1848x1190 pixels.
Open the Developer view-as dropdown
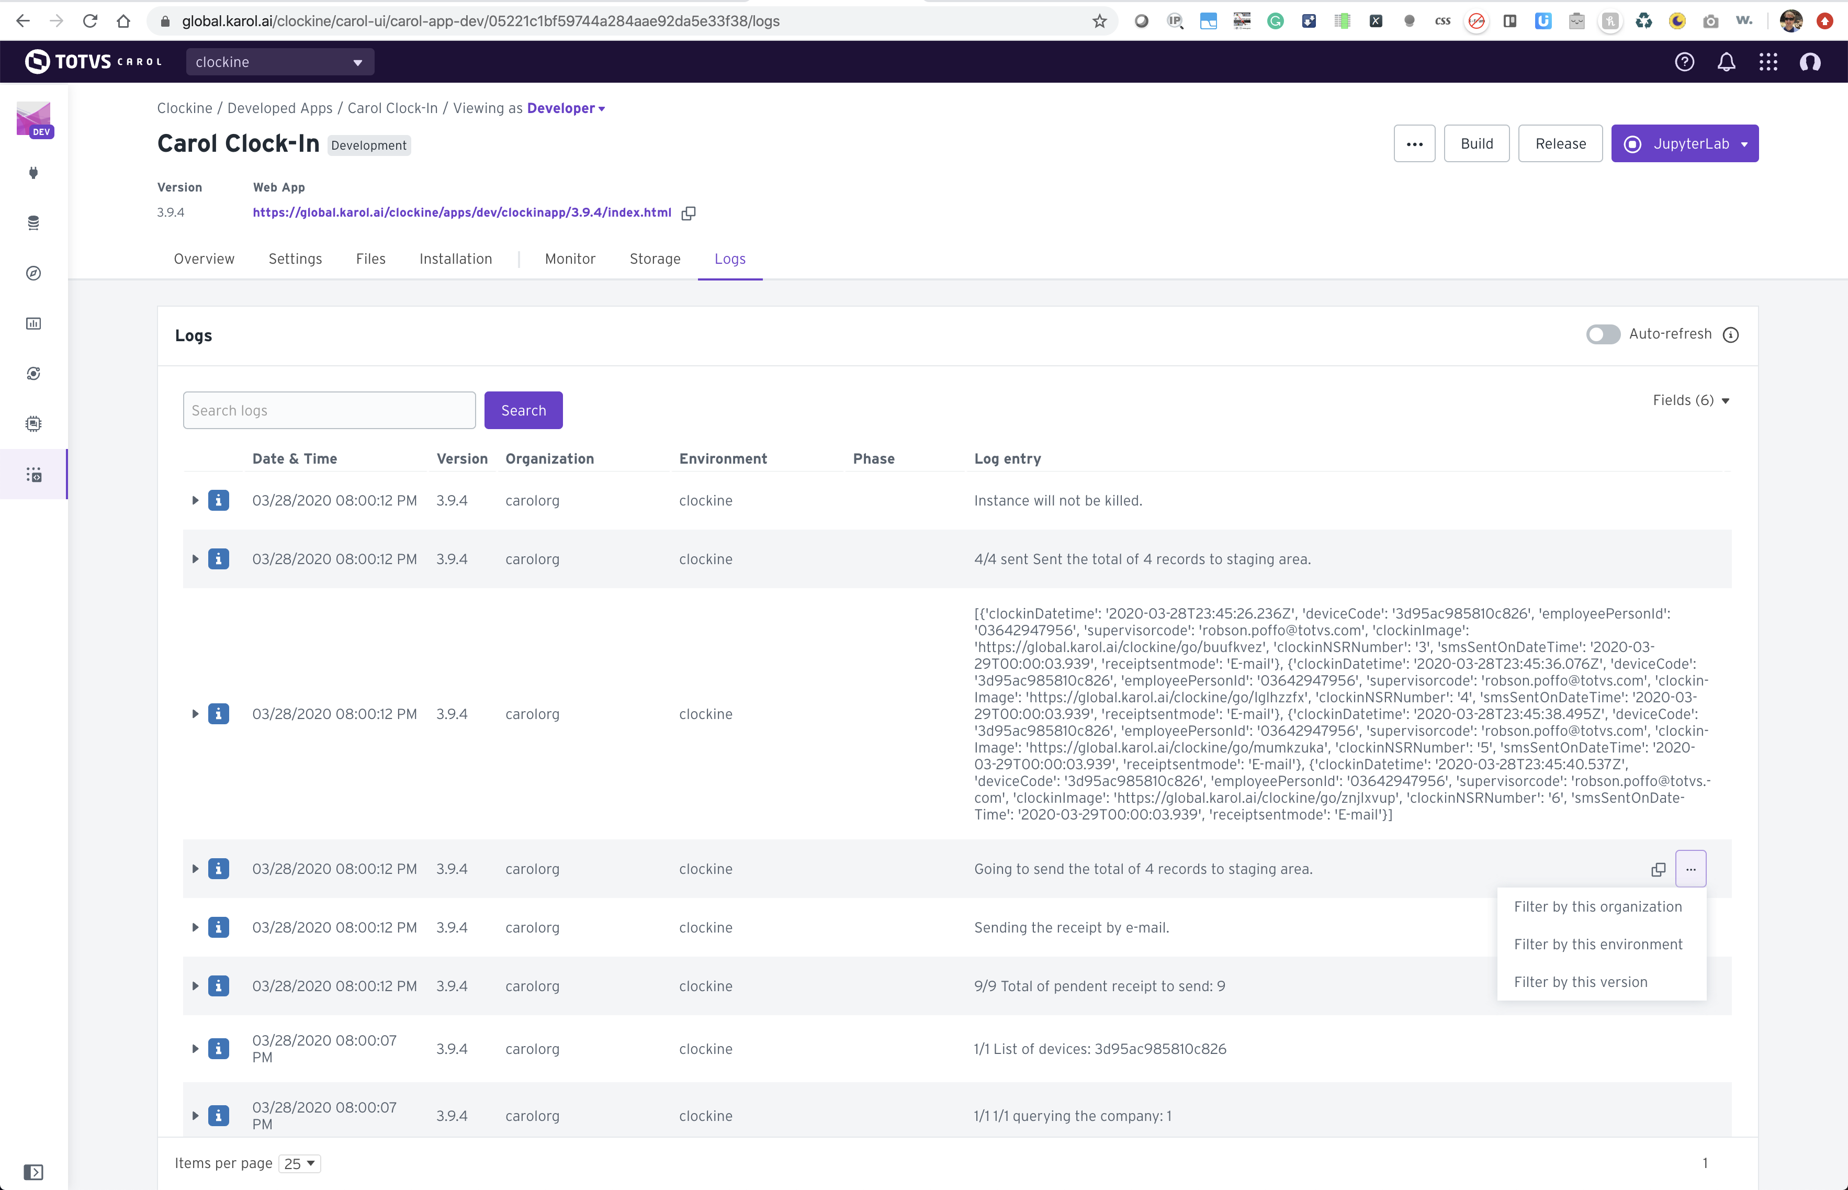tap(566, 108)
